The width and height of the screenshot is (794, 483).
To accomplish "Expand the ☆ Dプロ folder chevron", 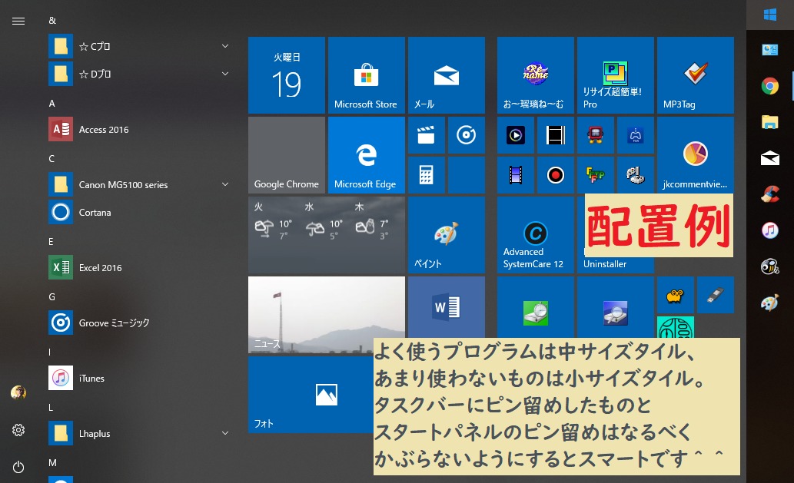I will [x=225, y=74].
